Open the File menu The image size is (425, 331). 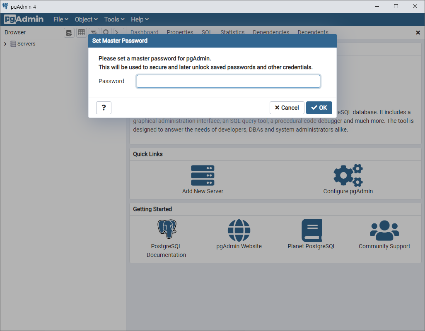[x=61, y=19]
